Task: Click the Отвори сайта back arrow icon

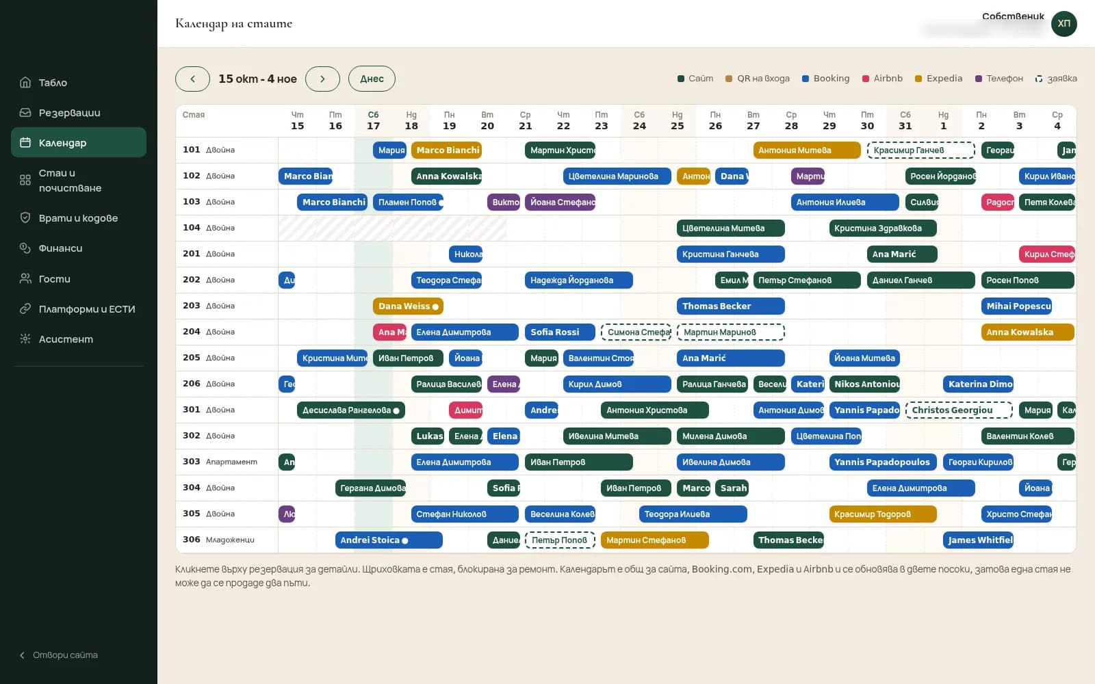Action: [x=23, y=655]
